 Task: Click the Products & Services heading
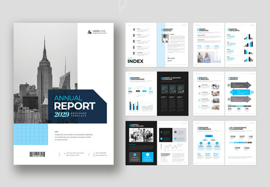[203, 78]
